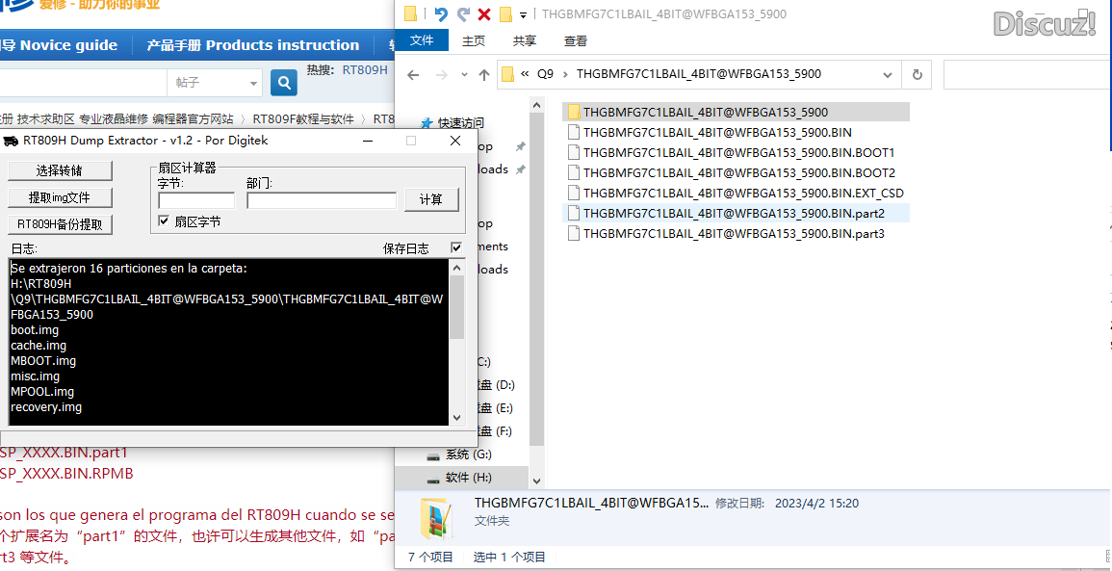Screen dimensions: 1112x571
Task: Click the red delete X icon in Explorer toolbar
Action: tap(484, 13)
